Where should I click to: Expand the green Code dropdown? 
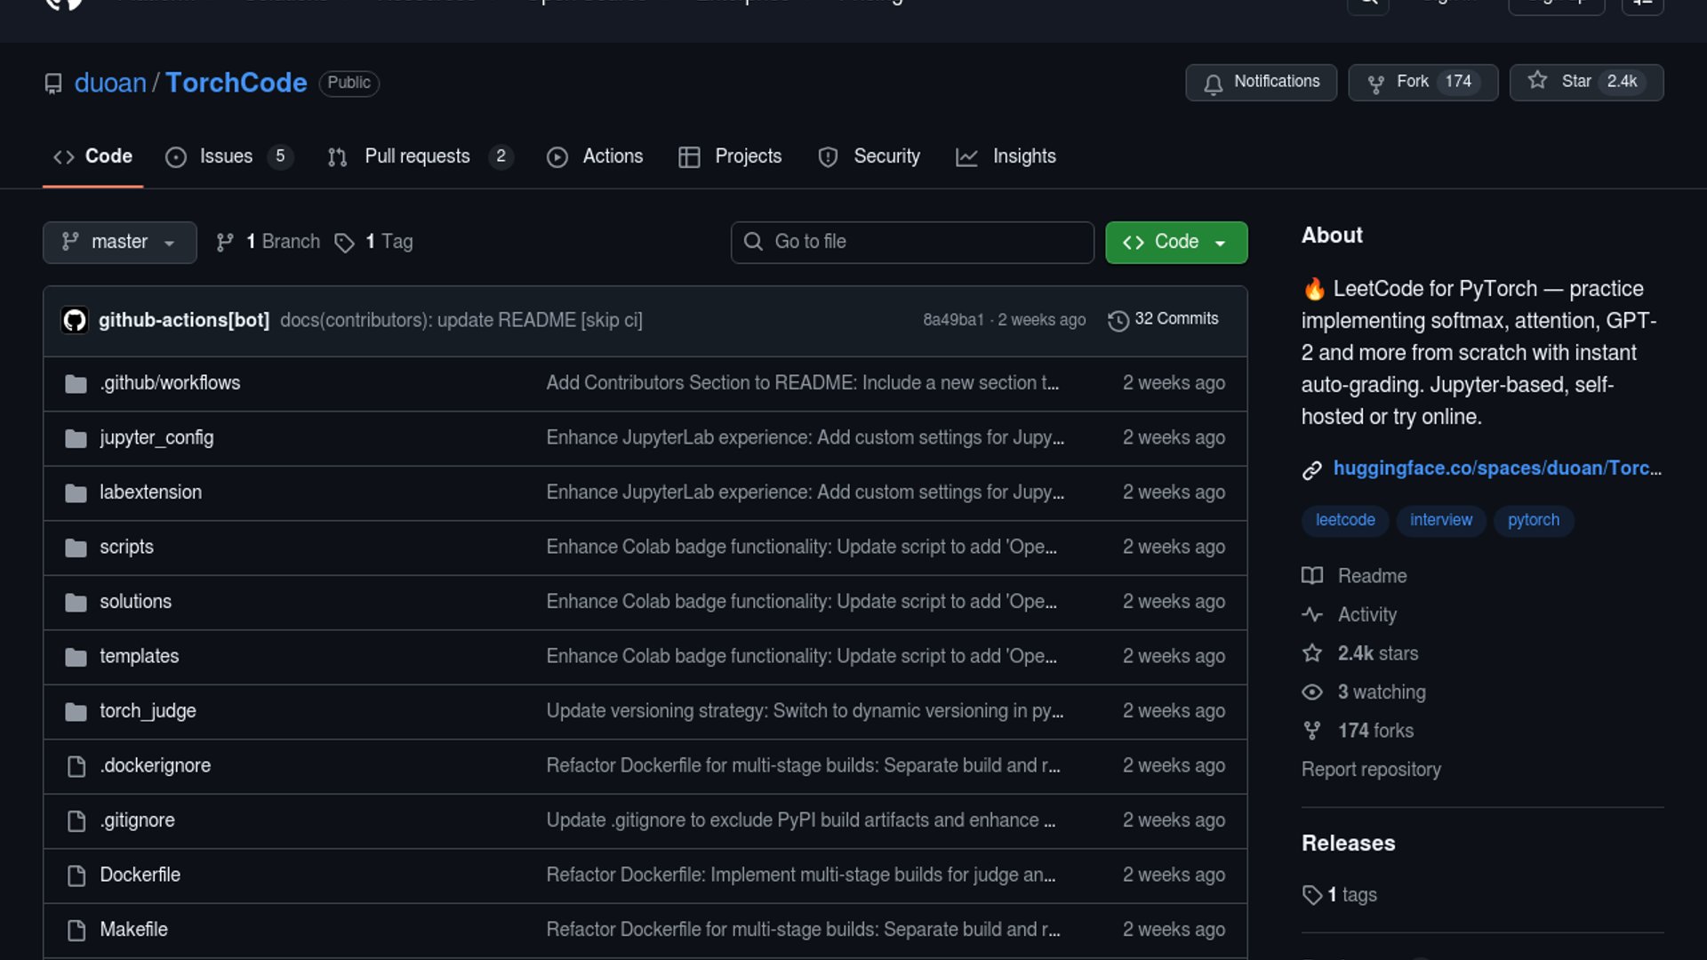1175,242
